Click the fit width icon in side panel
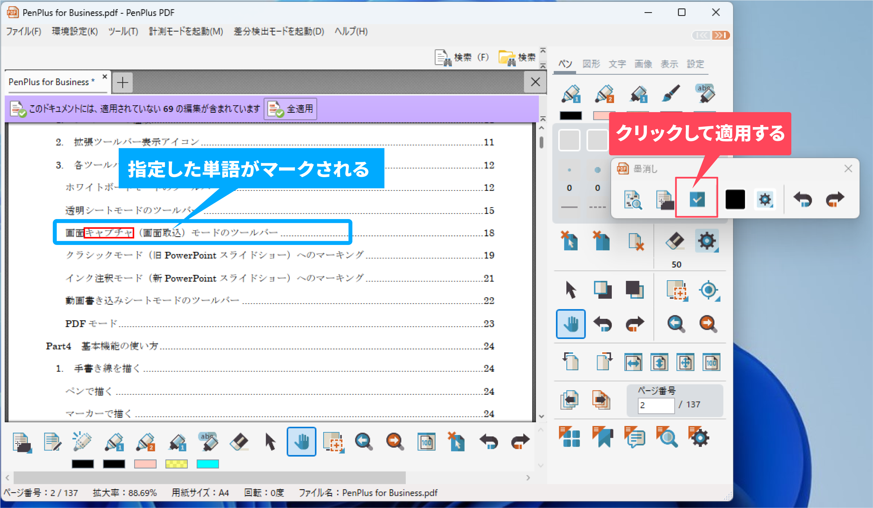Viewport: 873px width, 508px height. (633, 363)
